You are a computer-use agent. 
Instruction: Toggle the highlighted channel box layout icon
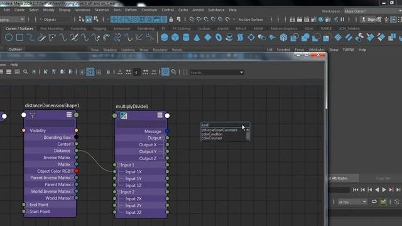click(393, 19)
